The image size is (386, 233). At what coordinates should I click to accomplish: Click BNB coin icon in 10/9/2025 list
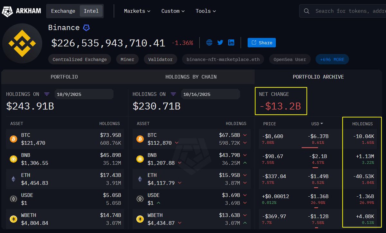14,159
